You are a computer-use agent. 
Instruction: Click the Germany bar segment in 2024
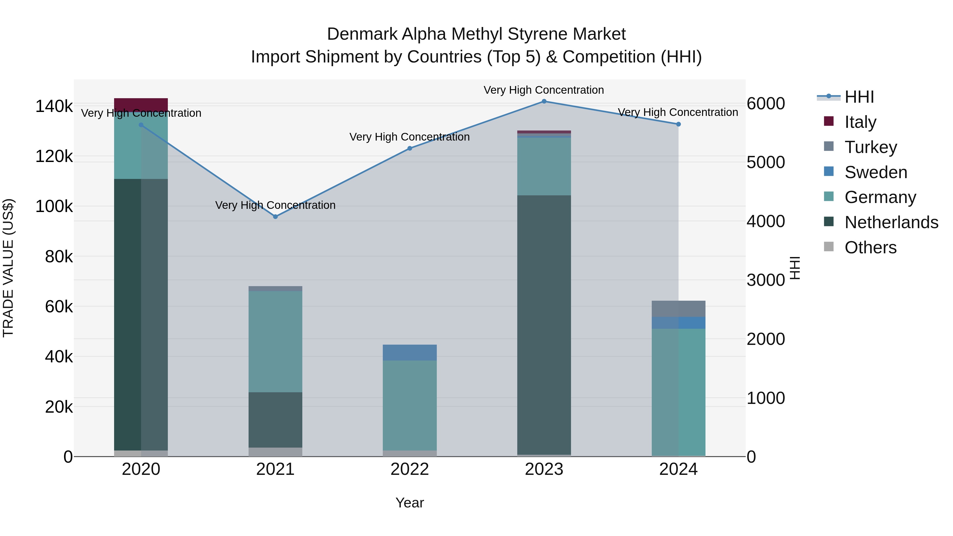[x=678, y=392]
